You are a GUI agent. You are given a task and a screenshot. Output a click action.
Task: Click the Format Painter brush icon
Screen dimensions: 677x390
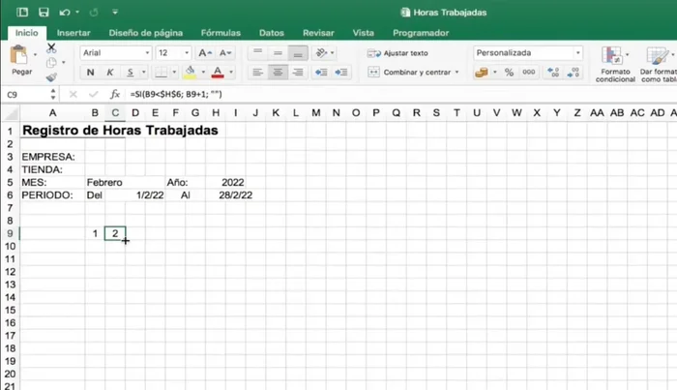click(x=51, y=76)
